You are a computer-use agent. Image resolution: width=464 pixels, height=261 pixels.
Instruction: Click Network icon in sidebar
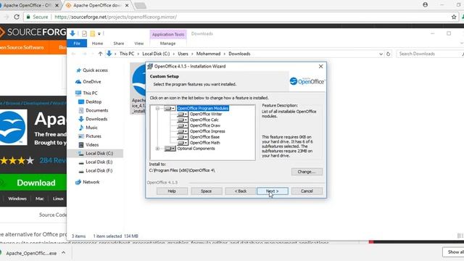click(78, 182)
